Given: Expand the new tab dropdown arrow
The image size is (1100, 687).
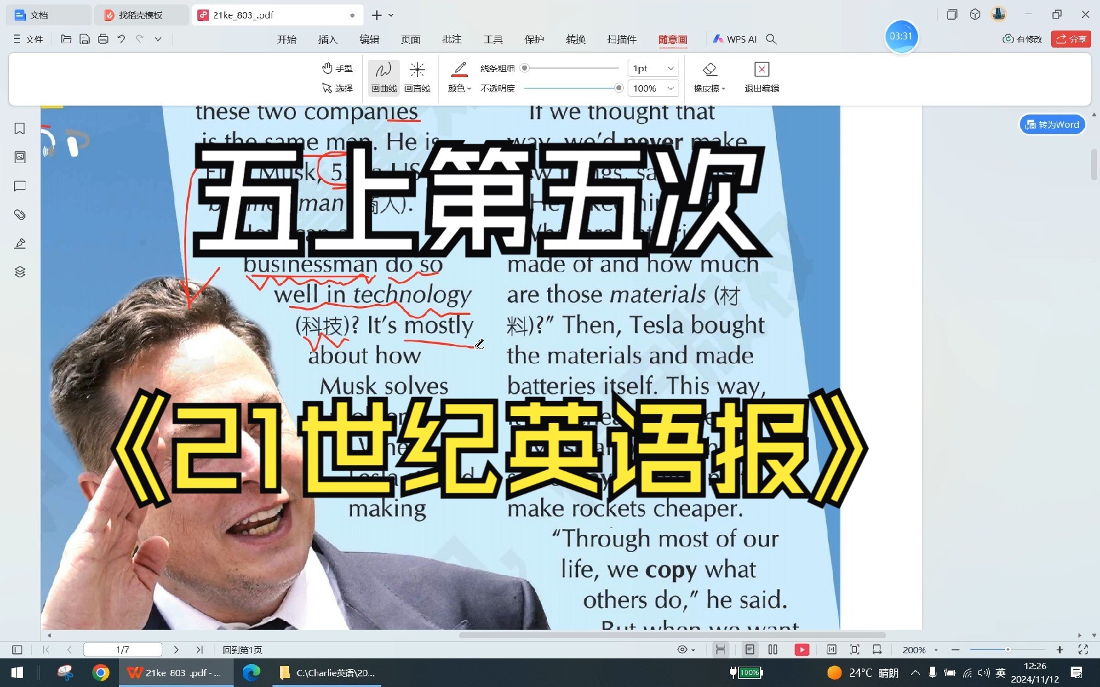Looking at the screenshot, I should tap(391, 15).
